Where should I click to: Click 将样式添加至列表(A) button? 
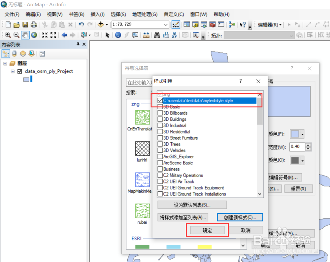pos(183,217)
